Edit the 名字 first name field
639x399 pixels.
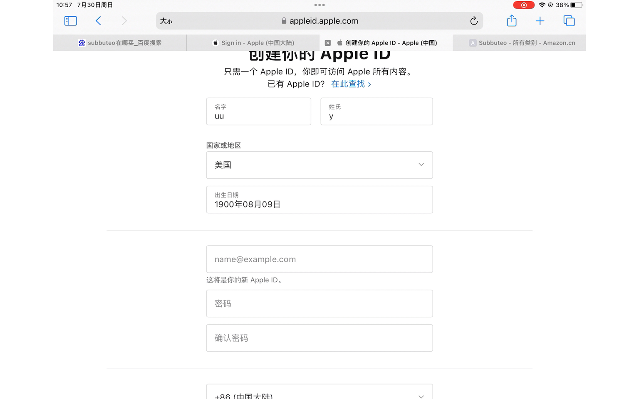click(259, 111)
